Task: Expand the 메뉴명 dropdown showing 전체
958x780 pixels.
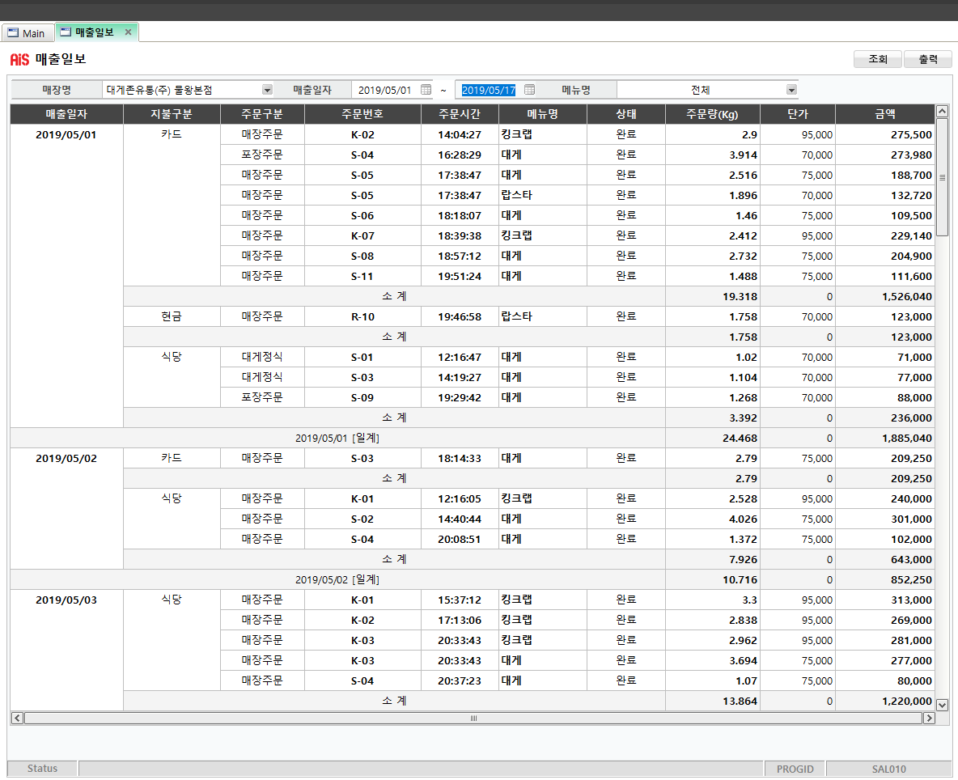Action: coord(791,90)
